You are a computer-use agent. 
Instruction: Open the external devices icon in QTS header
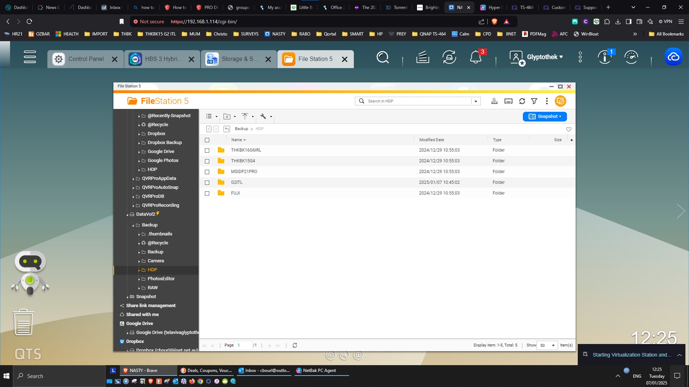[449, 57]
